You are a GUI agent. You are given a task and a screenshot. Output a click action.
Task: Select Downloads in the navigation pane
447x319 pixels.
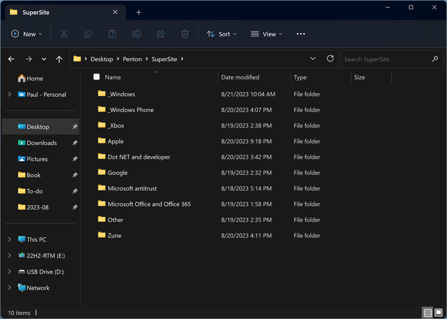click(x=41, y=143)
